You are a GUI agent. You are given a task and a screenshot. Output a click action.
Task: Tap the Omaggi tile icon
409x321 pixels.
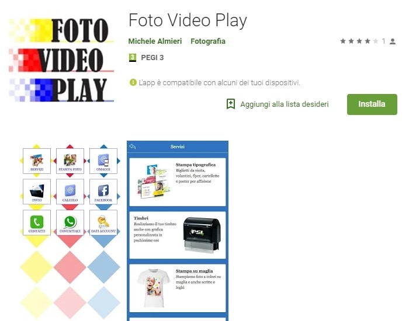coord(103,160)
